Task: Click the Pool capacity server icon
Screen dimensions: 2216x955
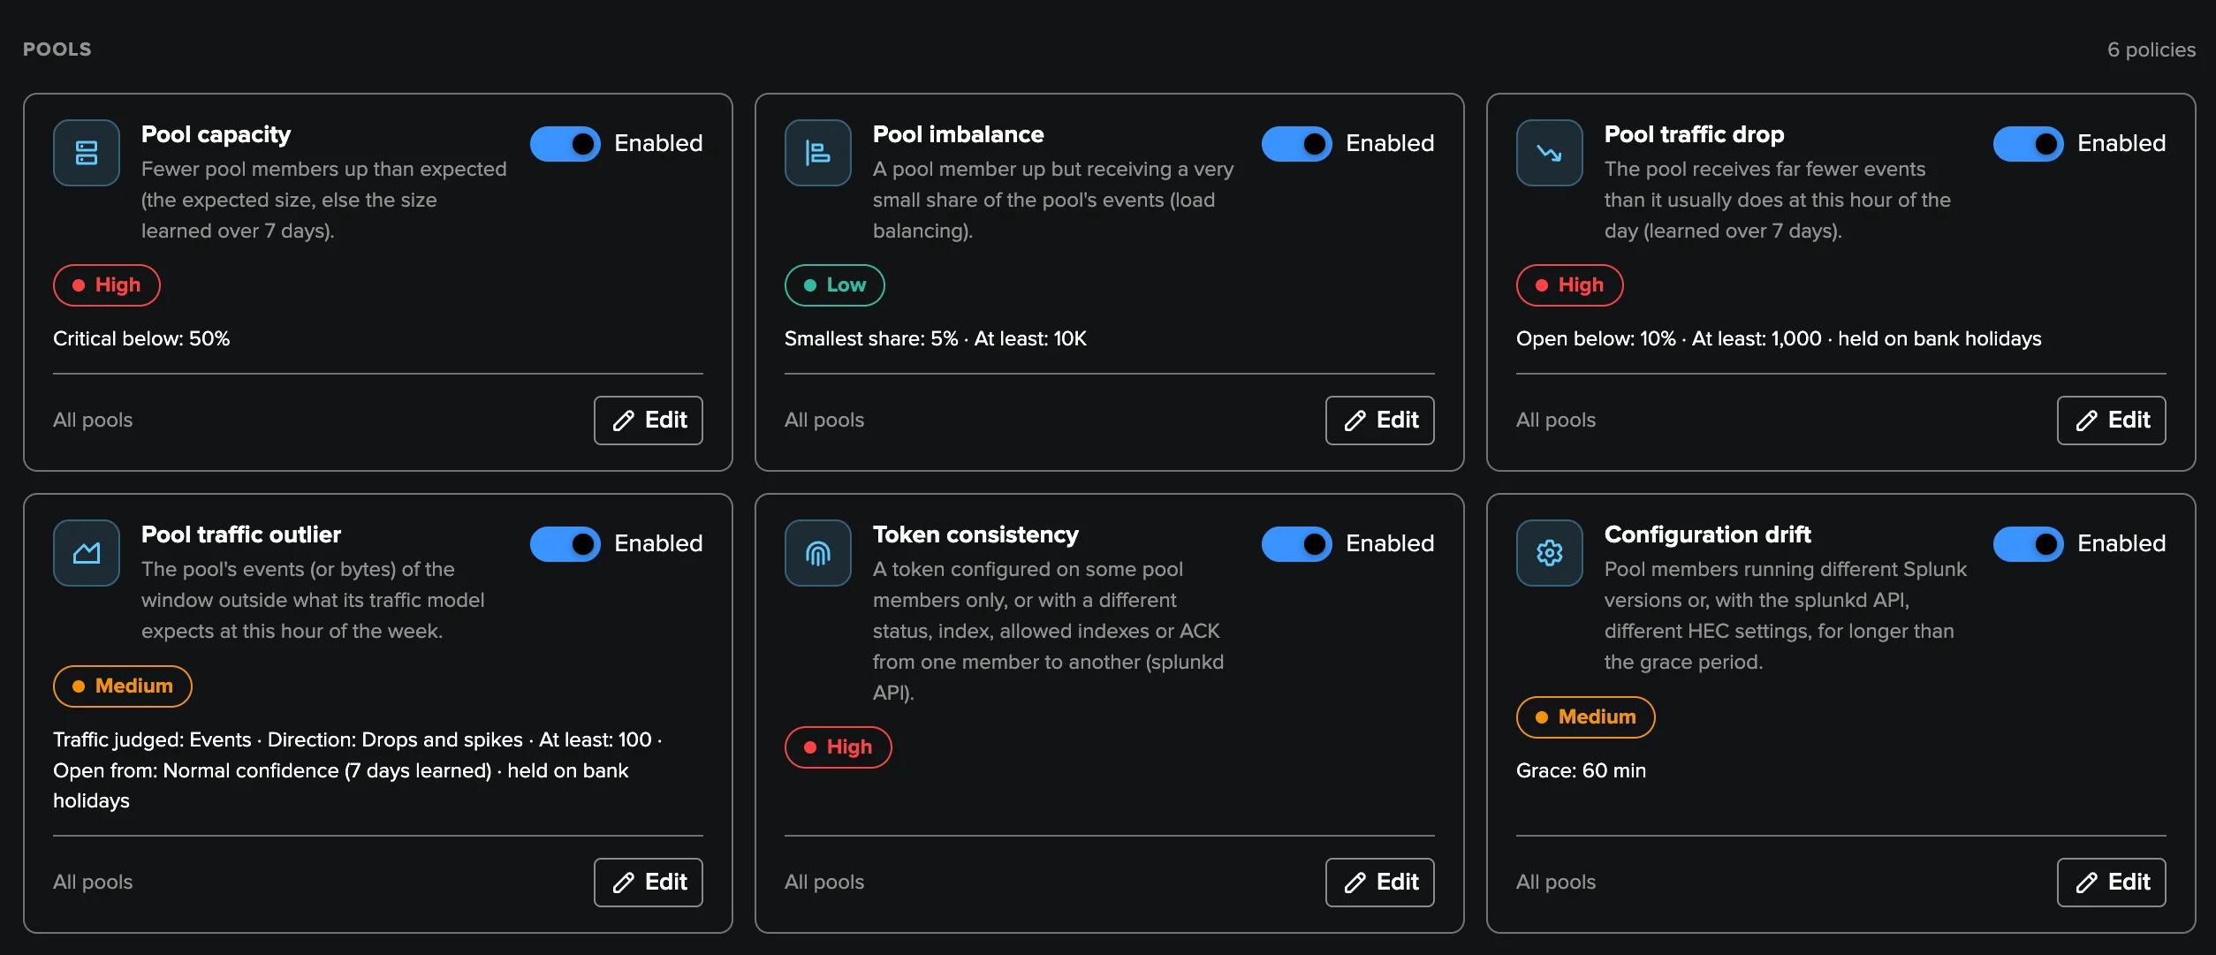Action: click(87, 153)
